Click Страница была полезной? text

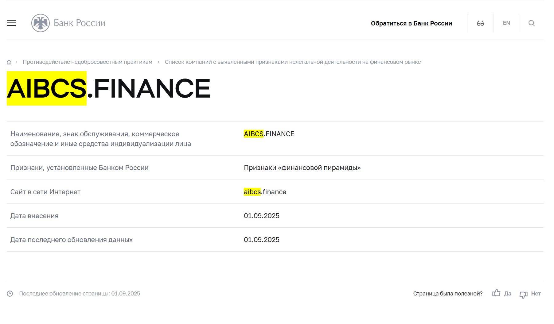(x=448, y=294)
